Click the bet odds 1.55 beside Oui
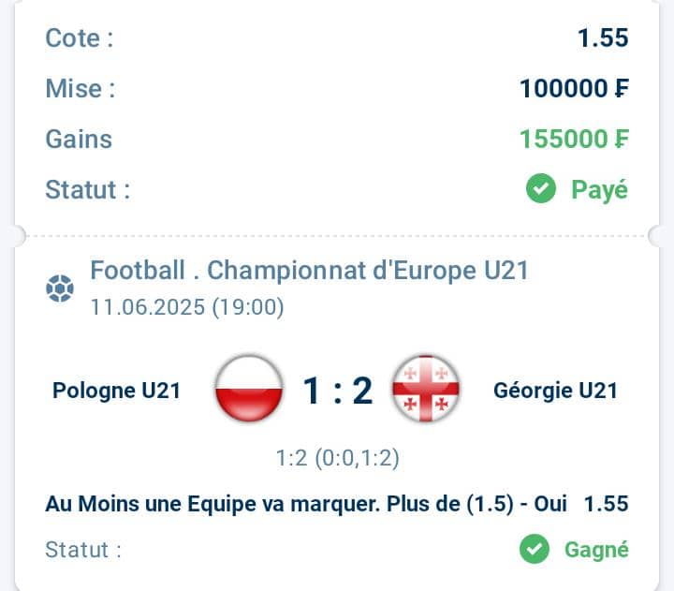Screen dimensions: 674x591 606,504
